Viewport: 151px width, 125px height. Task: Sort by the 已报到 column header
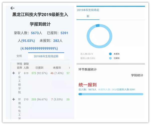pyautogui.click(x=39, y=68)
